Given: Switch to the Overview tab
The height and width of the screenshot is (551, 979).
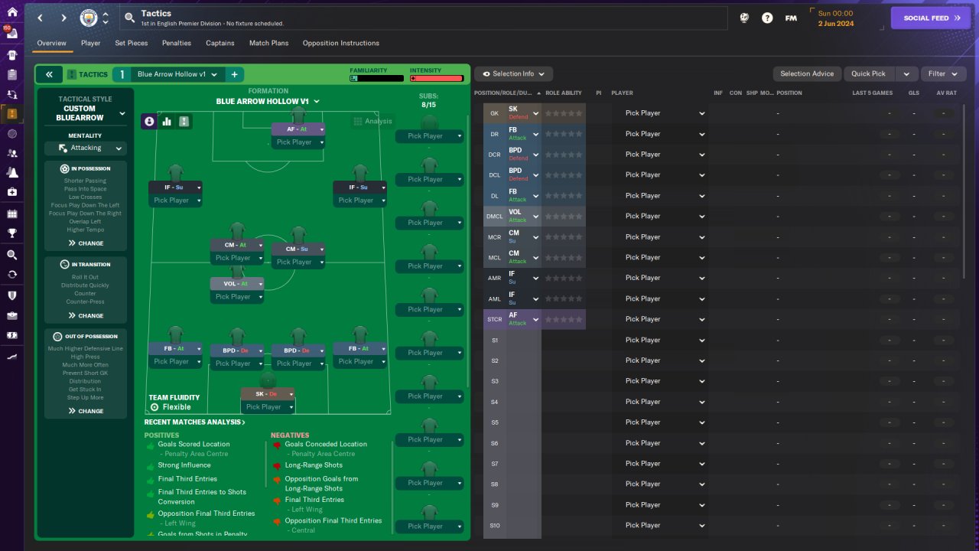Looking at the screenshot, I should [x=52, y=43].
